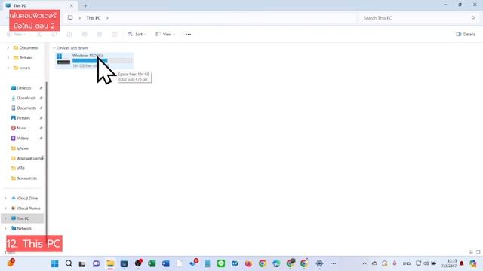Image resolution: width=483 pixels, height=271 pixels.
Task: Click the microphone icon in system tray
Action: pos(395,263)
